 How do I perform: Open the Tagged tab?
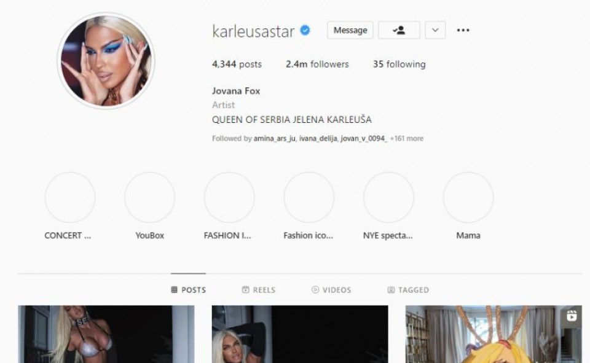408,290
